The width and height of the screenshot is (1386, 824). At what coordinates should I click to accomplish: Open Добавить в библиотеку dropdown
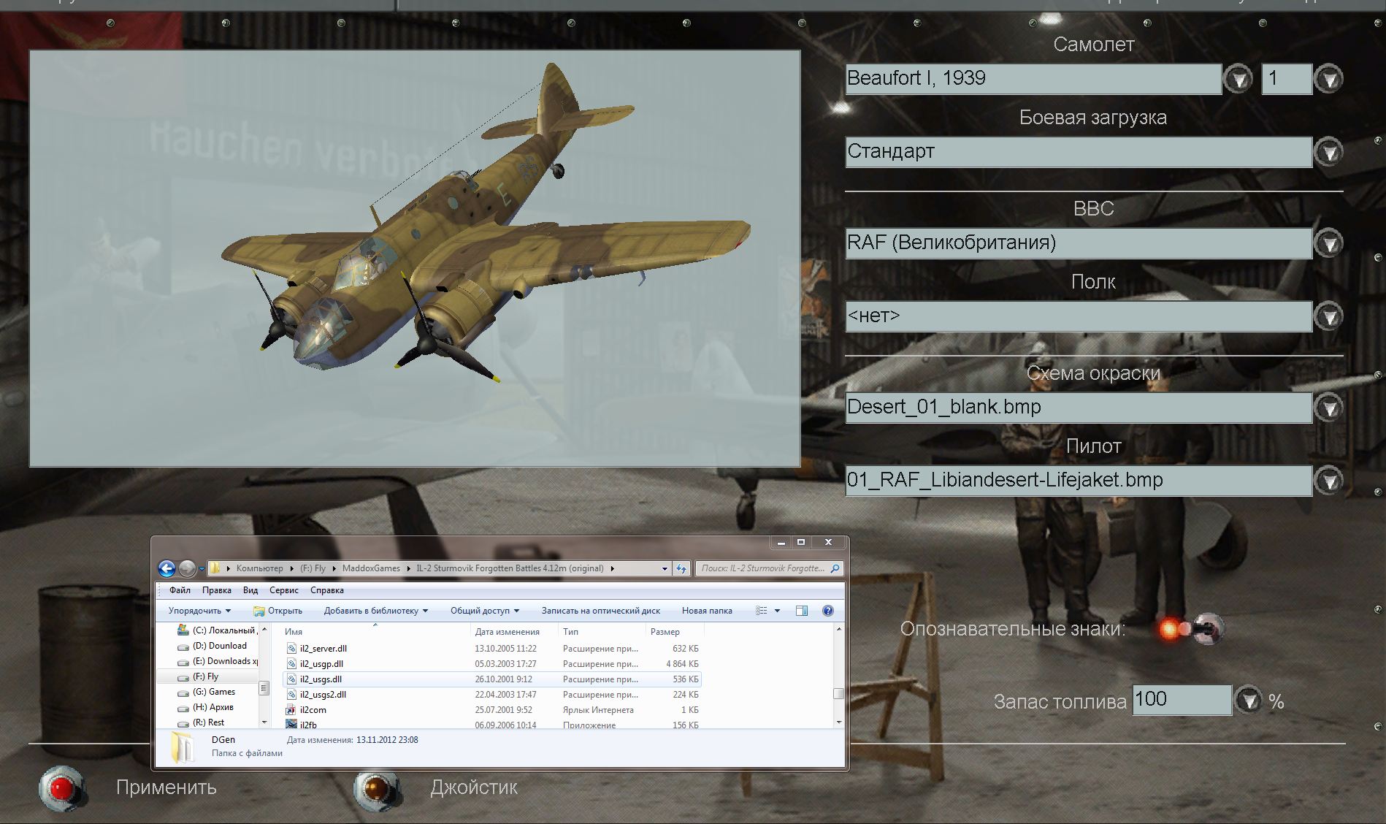376,611
